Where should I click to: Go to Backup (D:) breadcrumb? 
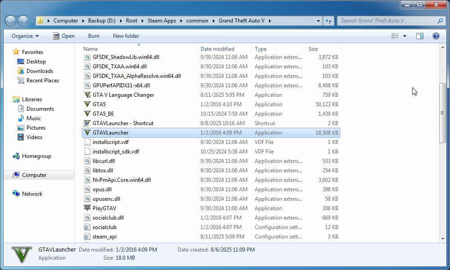(x=102, y=21)
